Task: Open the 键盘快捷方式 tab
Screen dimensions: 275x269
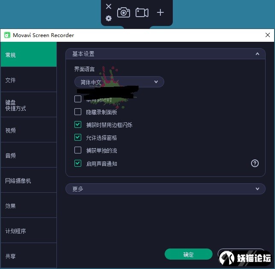Action: tap(29, 105)
